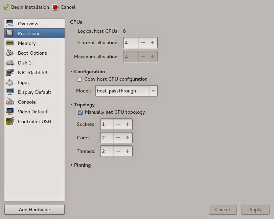This screenshot has height=219, width=274.
Task: Select Display Default in the sidebar
Action: pos(10,92)
